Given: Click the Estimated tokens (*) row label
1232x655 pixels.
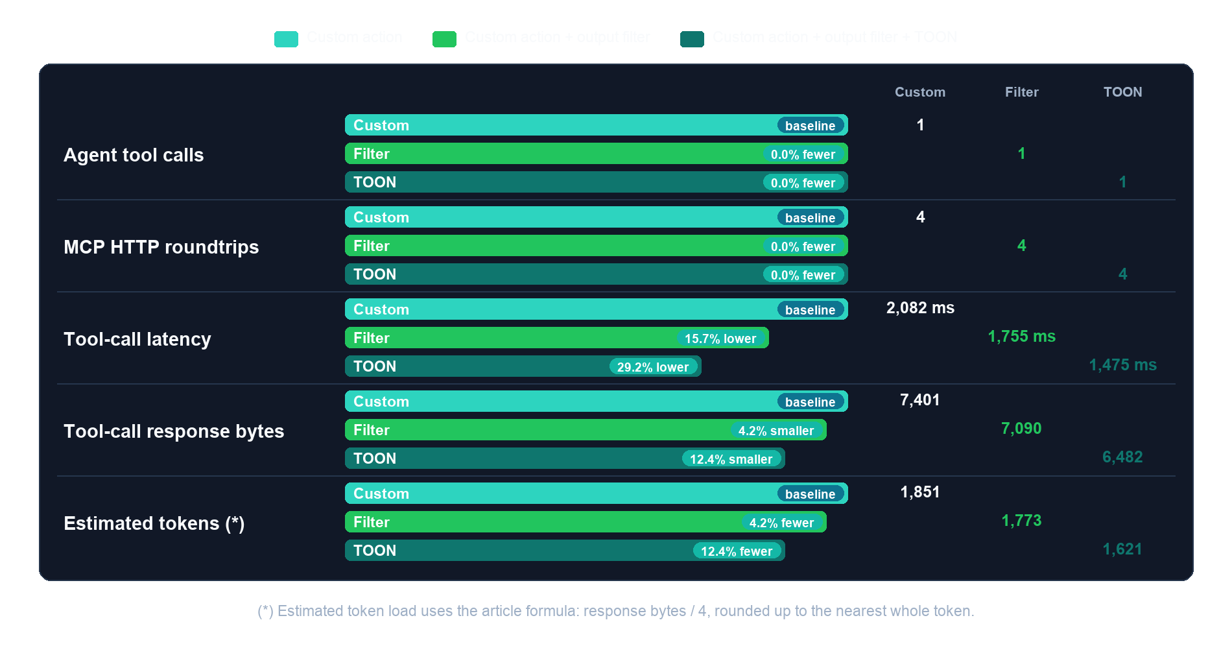Looking at the screenshot, I should click(154, 523).
